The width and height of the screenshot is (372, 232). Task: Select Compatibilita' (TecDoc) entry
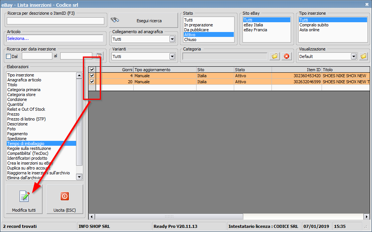[x=41, y=153]
